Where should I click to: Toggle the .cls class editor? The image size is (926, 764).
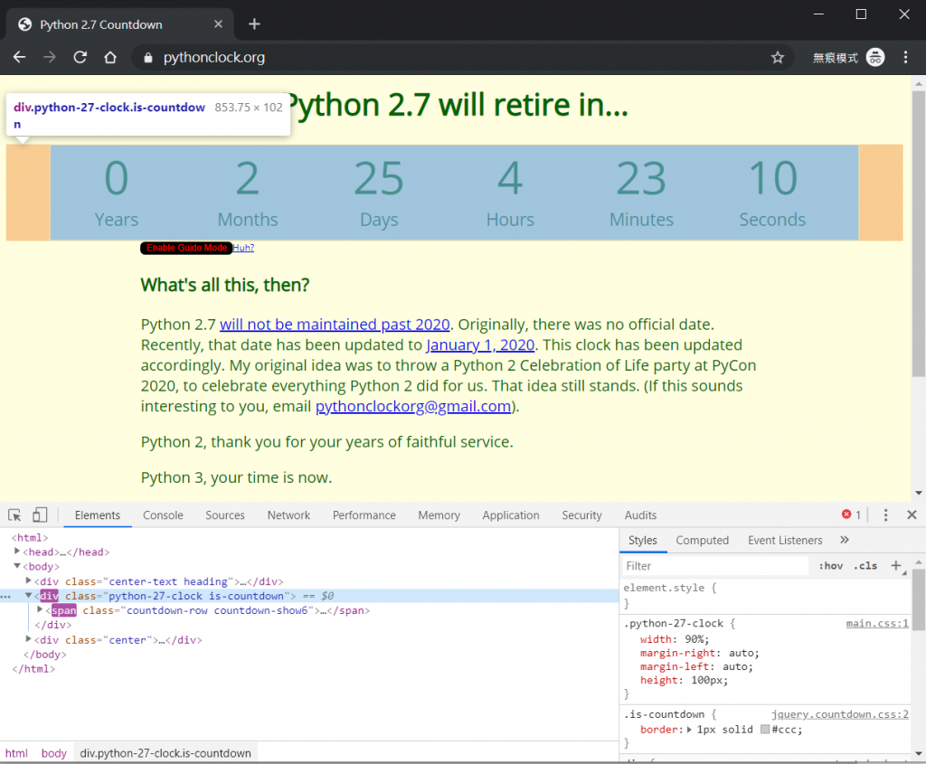pos(865,566)
